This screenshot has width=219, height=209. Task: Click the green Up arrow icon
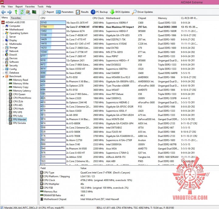(16, 12)
